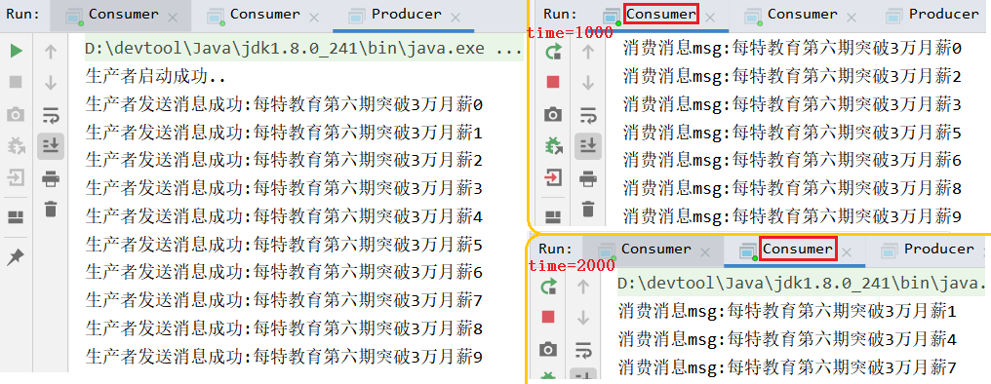This screenshot has width=991, height=384.
Task: Toggle soft-wrap in the Producer panel
Action: pos(51,115)
